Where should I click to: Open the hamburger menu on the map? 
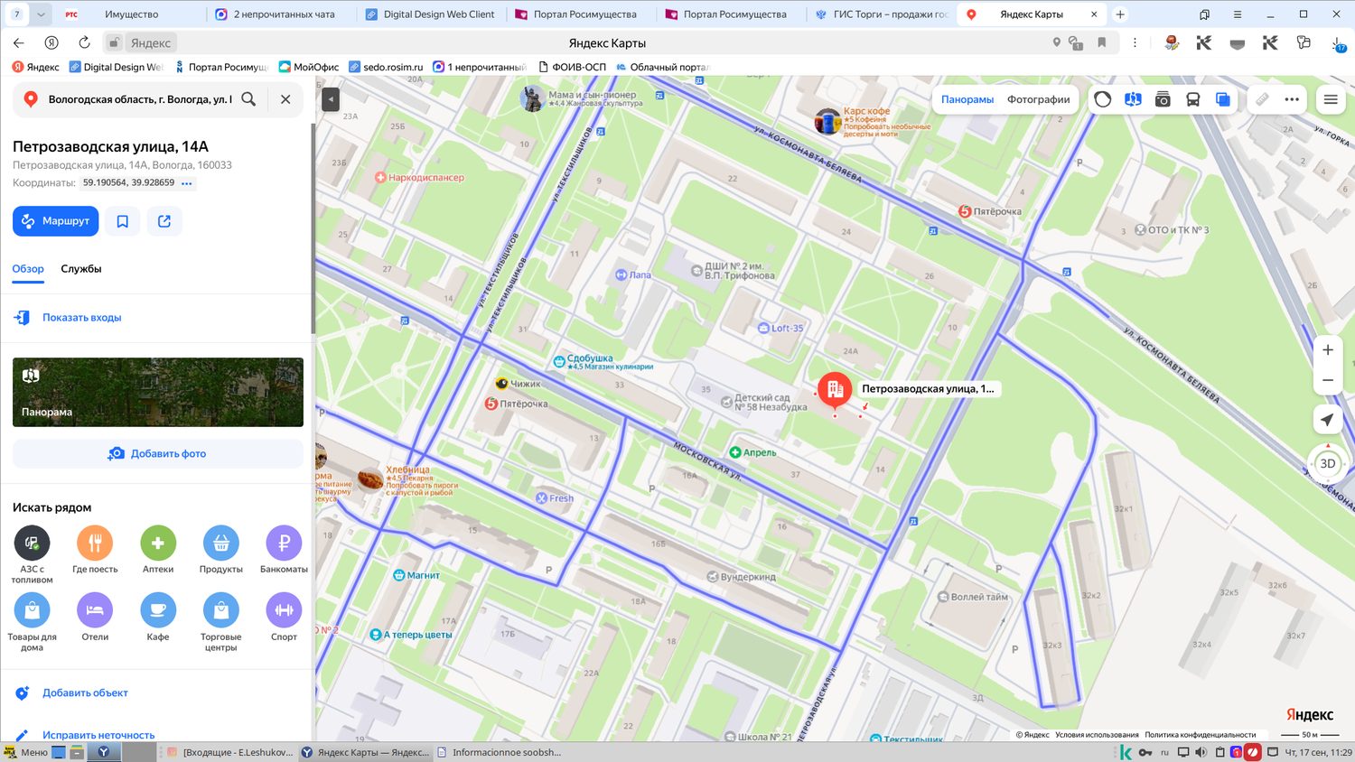(1331, 99)
